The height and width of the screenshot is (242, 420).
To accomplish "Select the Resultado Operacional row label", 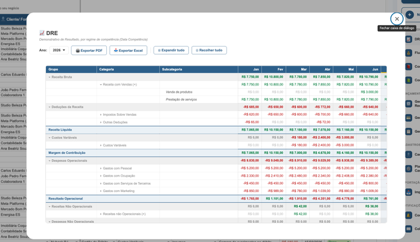I will click(x=66, y=199).
